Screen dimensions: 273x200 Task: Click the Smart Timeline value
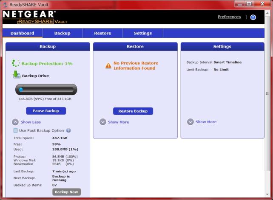[227, 62]
